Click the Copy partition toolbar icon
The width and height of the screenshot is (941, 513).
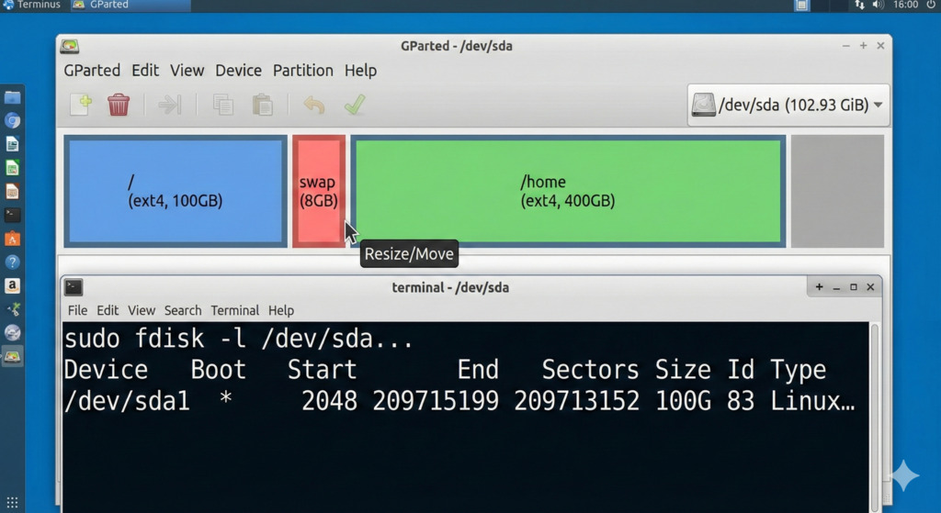pos(222,105)
